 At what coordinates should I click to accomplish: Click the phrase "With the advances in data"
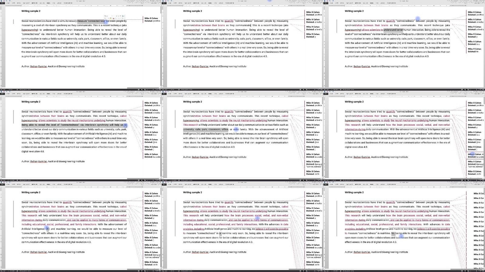click(x=273, y=224)
